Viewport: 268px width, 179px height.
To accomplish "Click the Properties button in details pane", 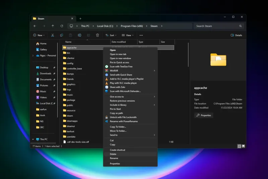I will point(204,115).
